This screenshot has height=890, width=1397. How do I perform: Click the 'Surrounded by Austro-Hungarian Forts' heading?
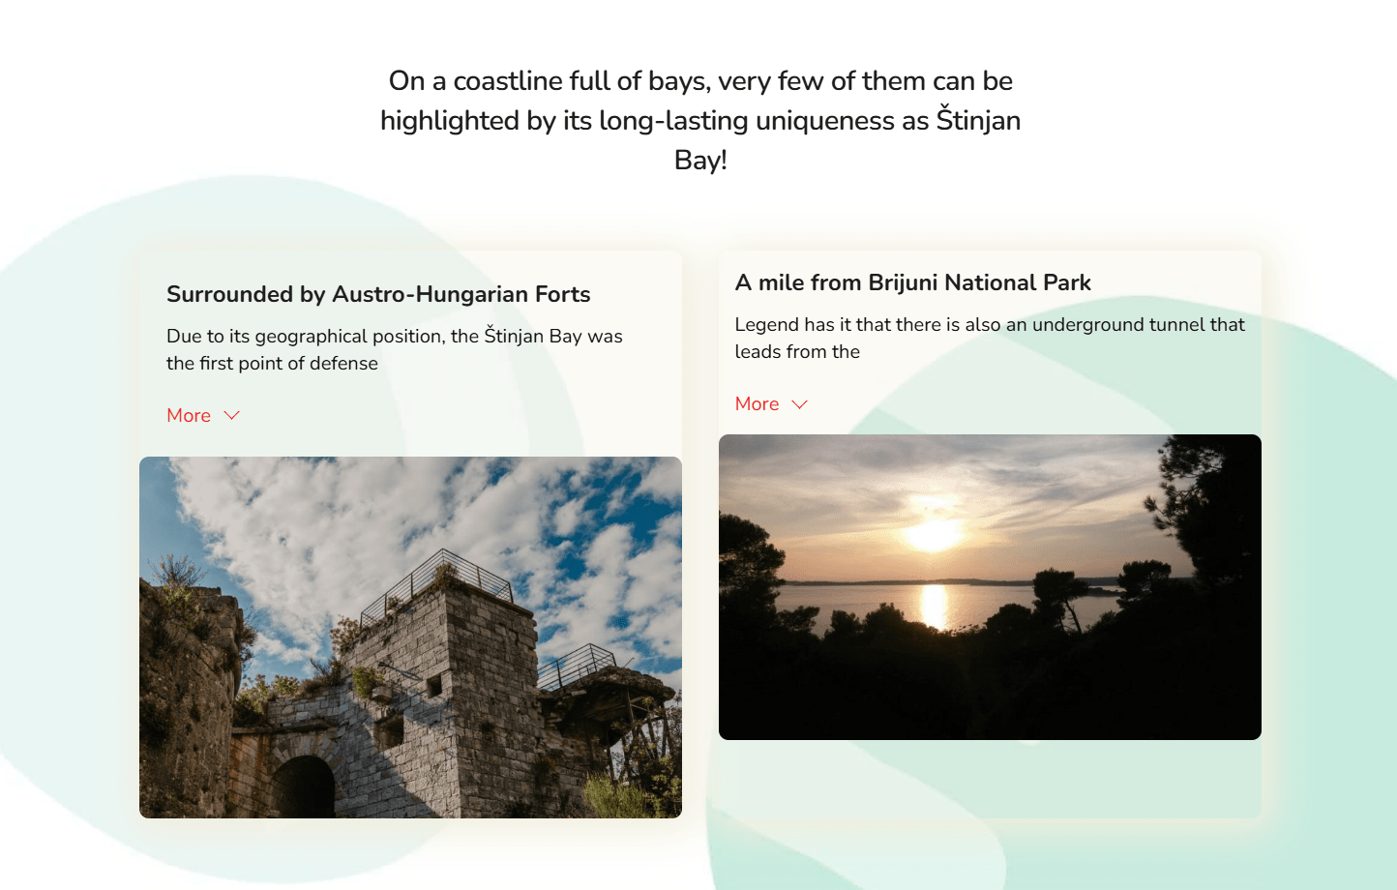378,294
